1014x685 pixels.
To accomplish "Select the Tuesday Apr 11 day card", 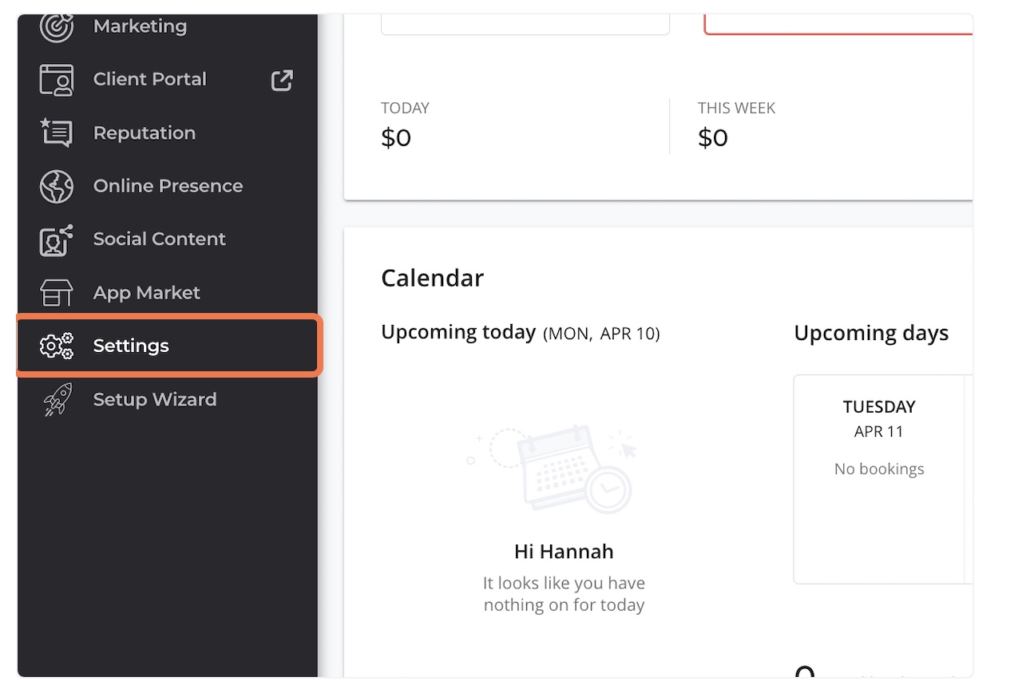I will [879, 479].
